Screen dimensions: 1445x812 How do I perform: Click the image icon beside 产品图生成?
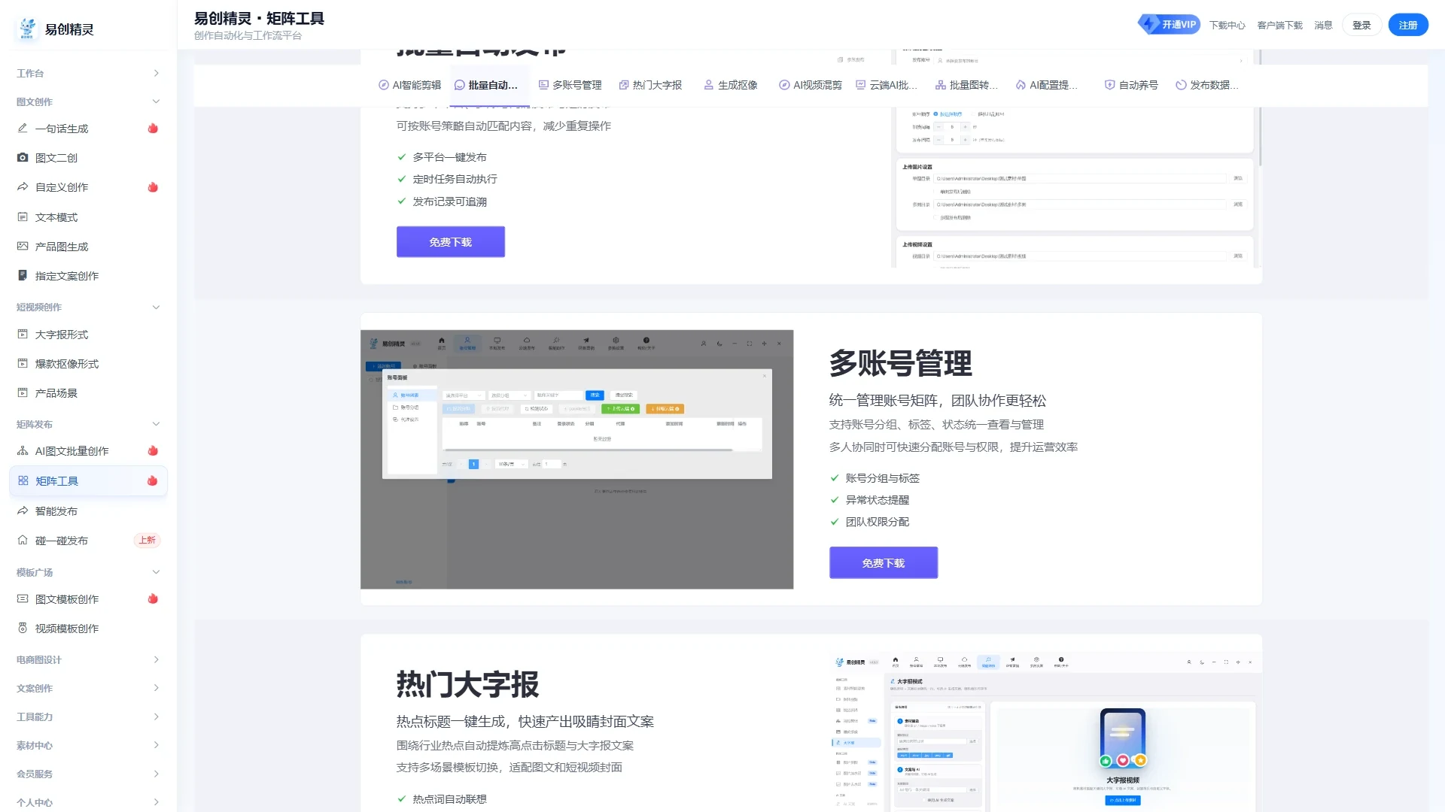[23, 247]
